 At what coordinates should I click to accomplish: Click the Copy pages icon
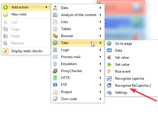[6, 29]
